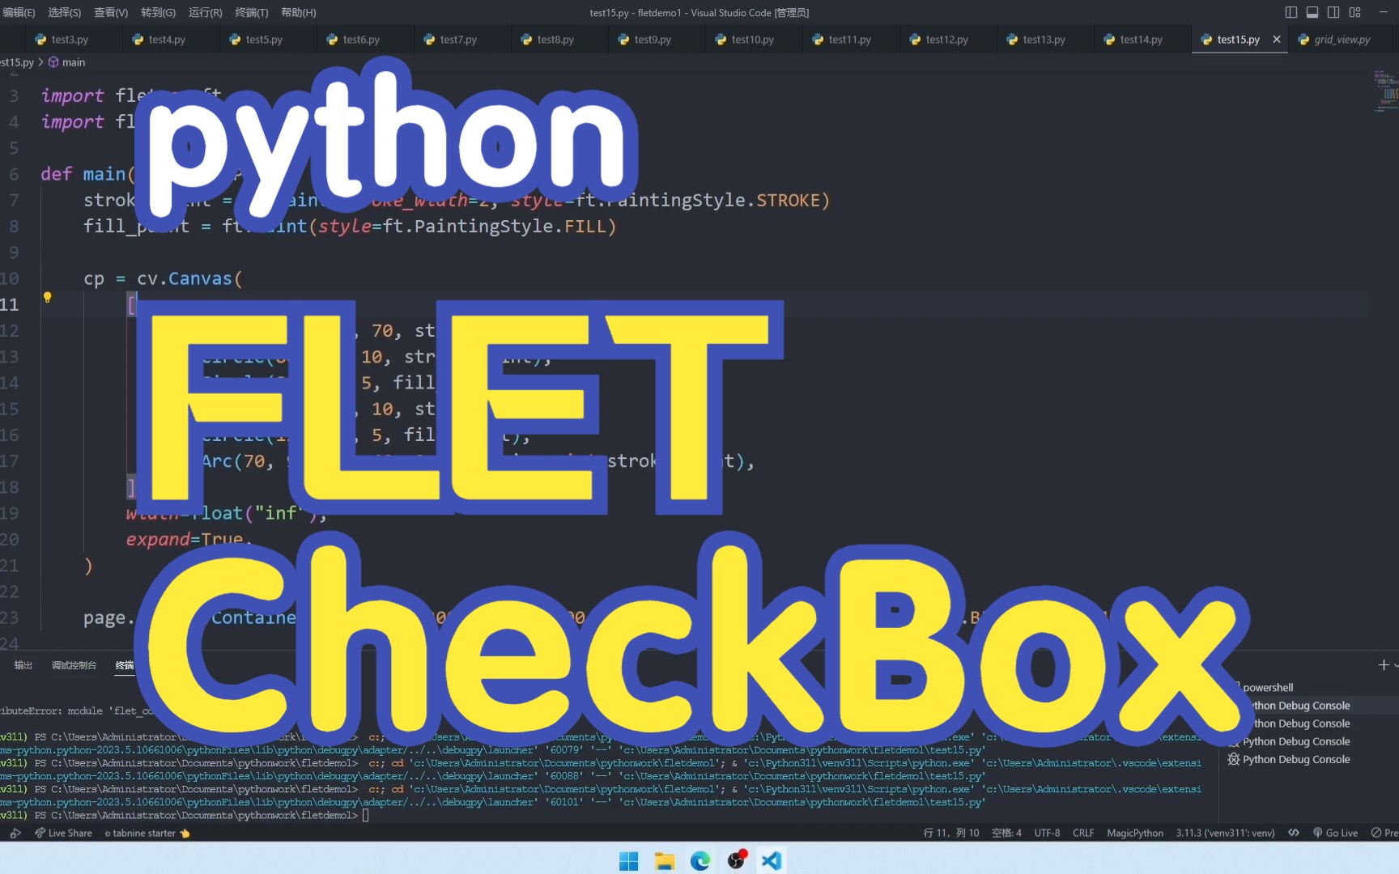Open the 运行(R) menu
This screenshot has height=874, width=1399.
click(x=205, y=12)
